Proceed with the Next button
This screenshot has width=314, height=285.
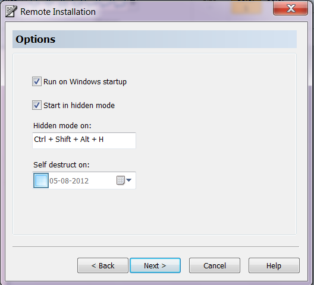155,265
